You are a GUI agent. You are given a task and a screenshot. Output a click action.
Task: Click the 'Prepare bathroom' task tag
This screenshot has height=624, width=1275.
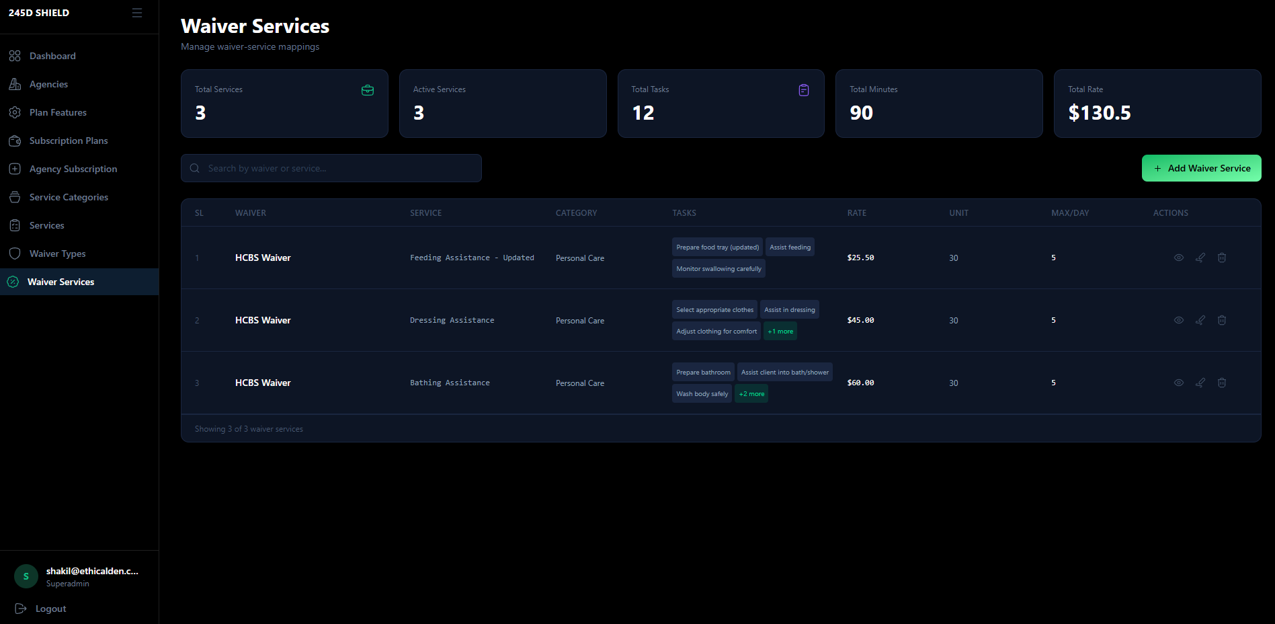tap(703, 372)
